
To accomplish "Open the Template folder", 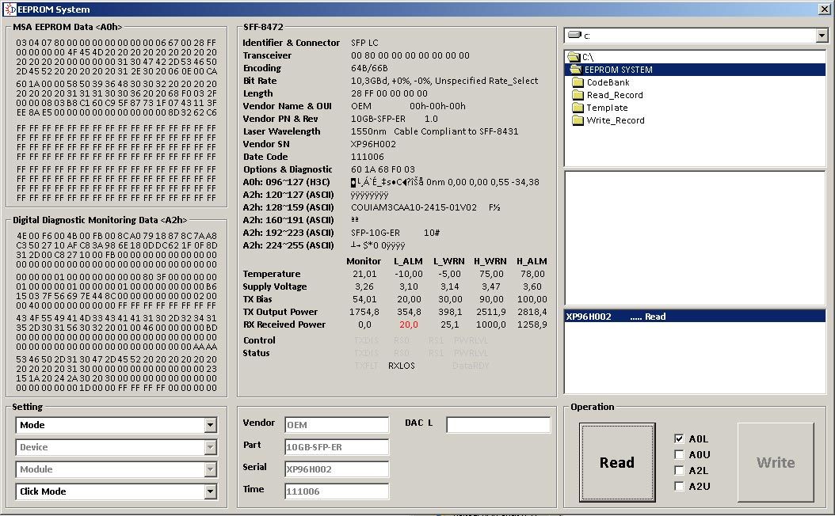I will coord(608,108).
